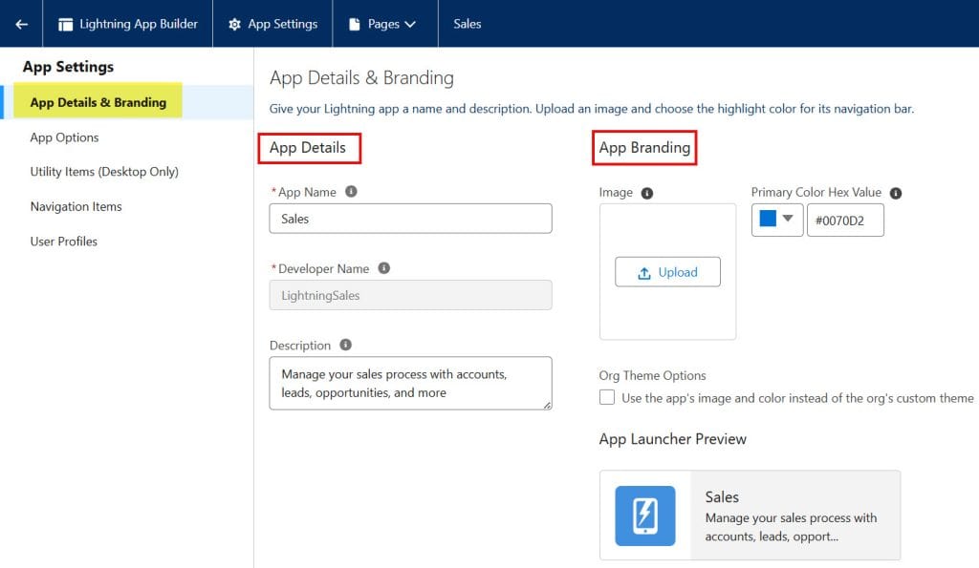Click the App Name info icon

351,192
